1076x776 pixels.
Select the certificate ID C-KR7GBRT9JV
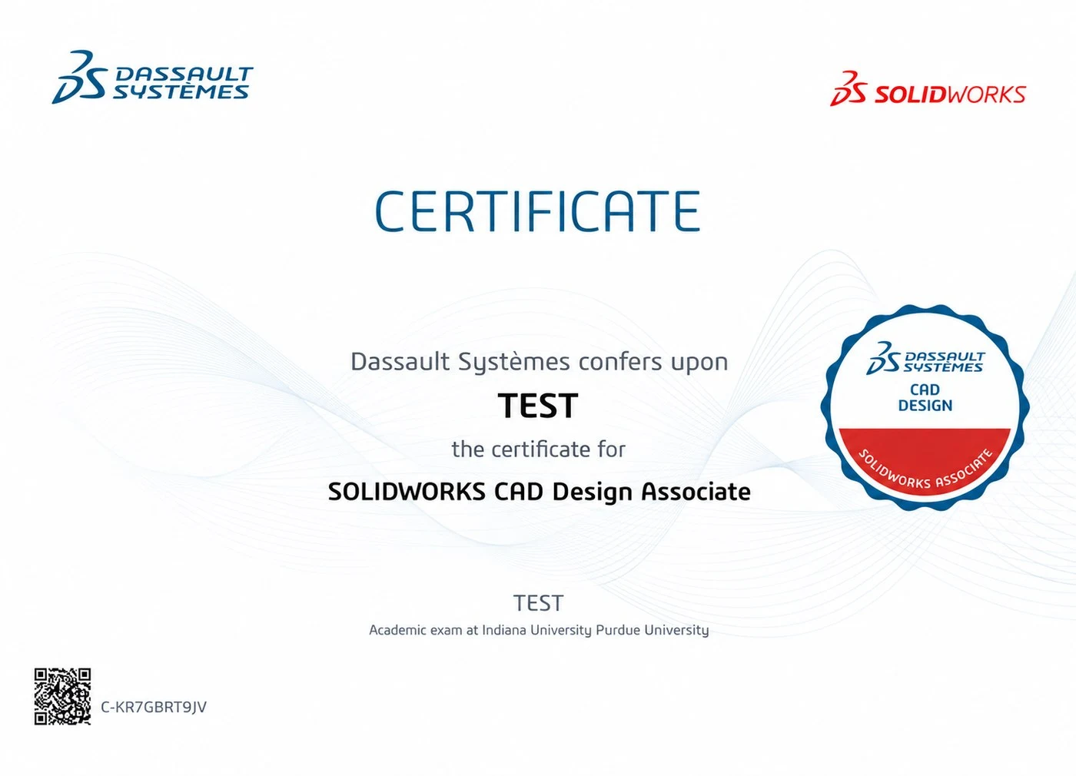tap(154, 707)
